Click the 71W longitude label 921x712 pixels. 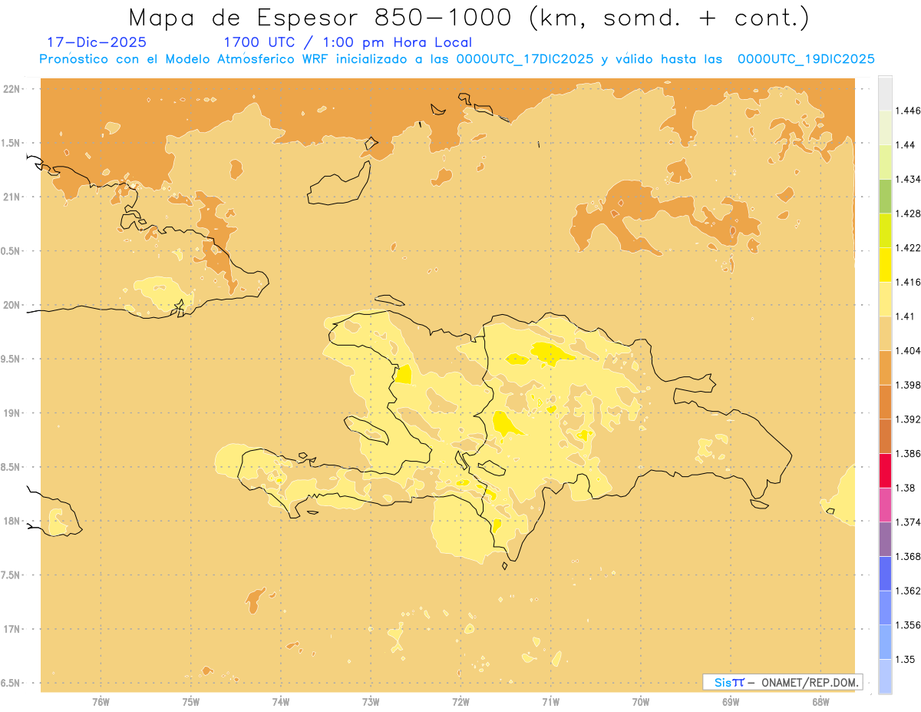click(550, 702)
